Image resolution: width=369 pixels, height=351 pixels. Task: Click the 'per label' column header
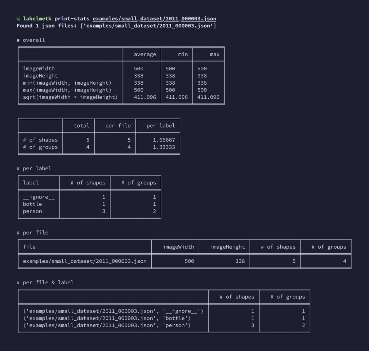(x=161, y=126)
